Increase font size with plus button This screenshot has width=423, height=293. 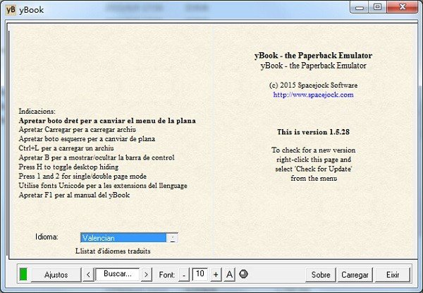pyautogui.click(x=216, y=275)
